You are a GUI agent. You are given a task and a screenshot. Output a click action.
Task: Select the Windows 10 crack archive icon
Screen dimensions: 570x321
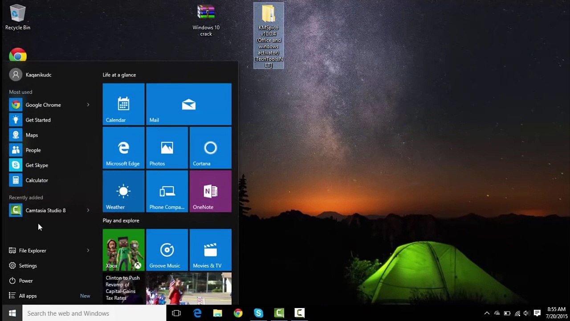206,21
